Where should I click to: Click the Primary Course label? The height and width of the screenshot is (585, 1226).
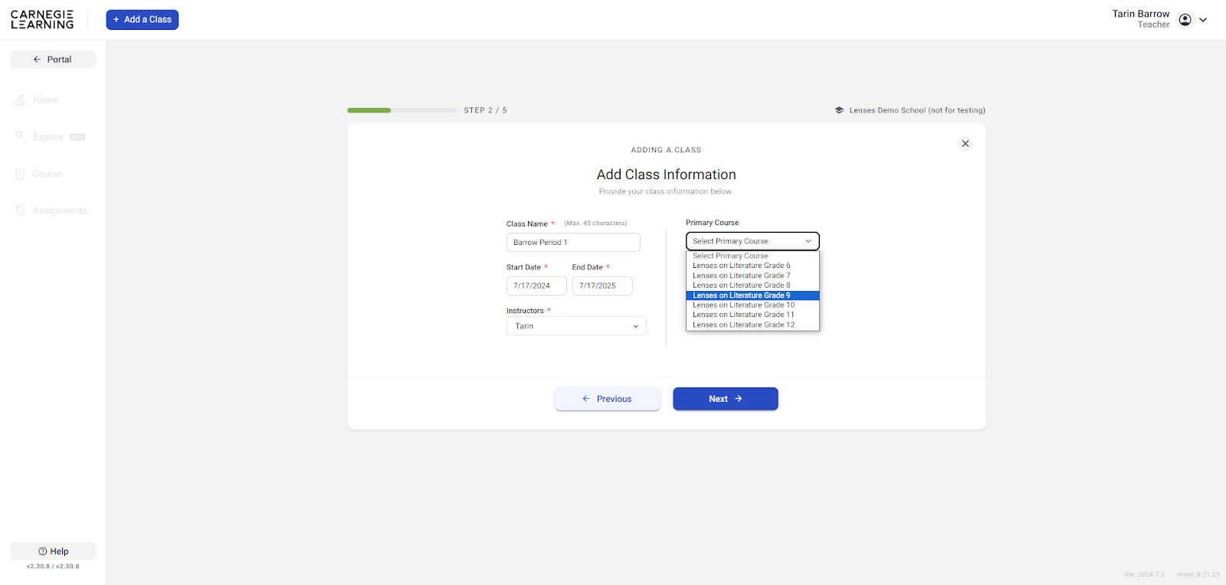point(713,223)
